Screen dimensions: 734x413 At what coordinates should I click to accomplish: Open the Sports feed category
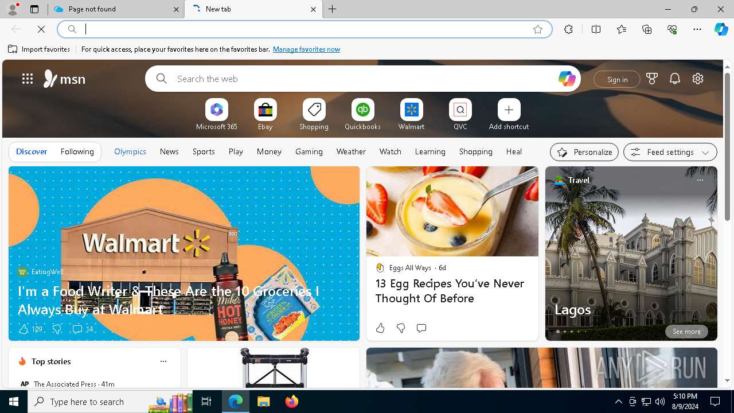(204, 151)
